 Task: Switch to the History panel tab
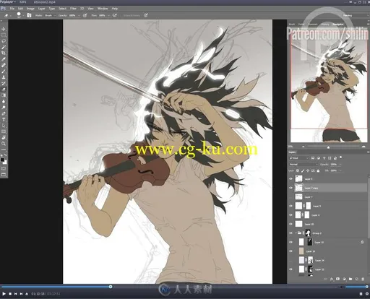324,25
